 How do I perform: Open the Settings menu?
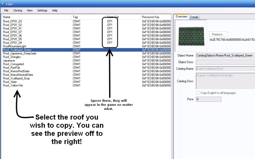point(42,10)
